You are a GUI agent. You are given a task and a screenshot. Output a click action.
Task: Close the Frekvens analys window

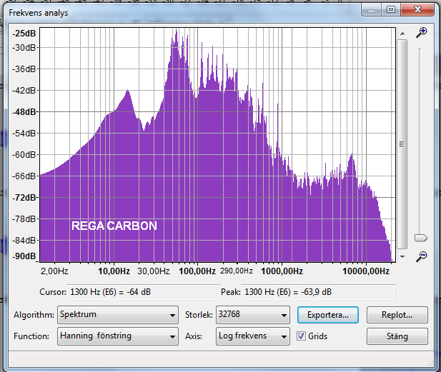coord(417,10)
